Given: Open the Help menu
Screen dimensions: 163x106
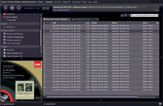Looking at the screenshot, I should [95, 2].
